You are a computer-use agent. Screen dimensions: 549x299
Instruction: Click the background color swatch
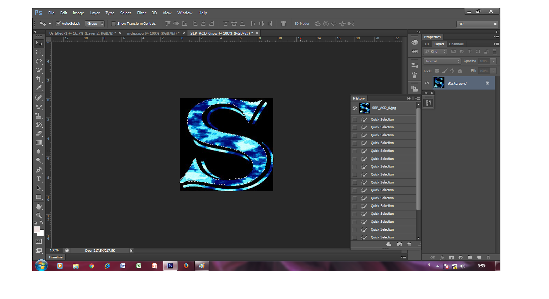point(42,234)
